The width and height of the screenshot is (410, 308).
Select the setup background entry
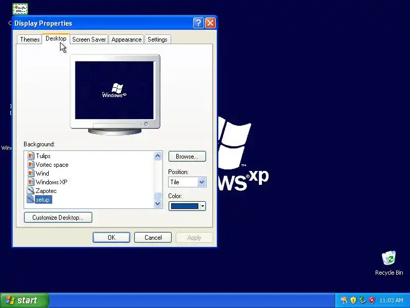(x=43, y=200)
